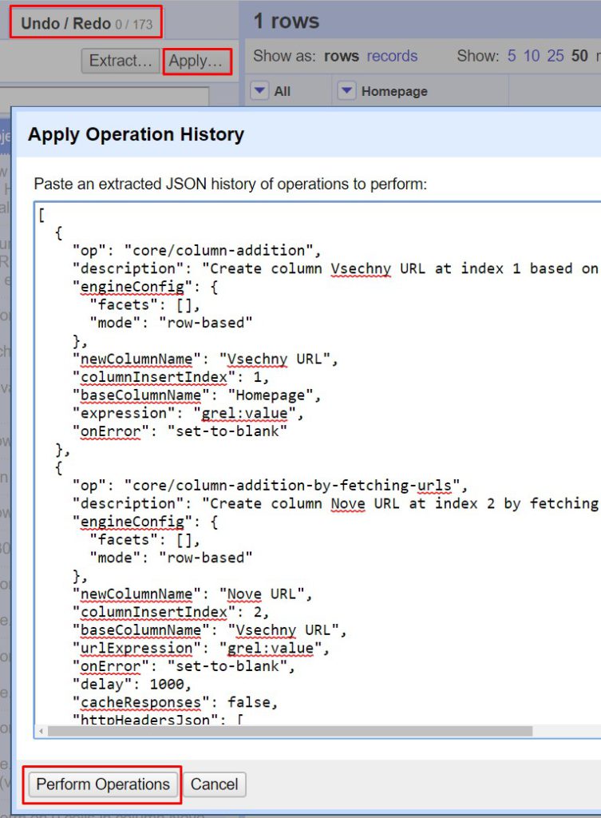This screenshot has width=601, height=818.
Task: Click the "1 rows" heading
Action: point(287,22)
